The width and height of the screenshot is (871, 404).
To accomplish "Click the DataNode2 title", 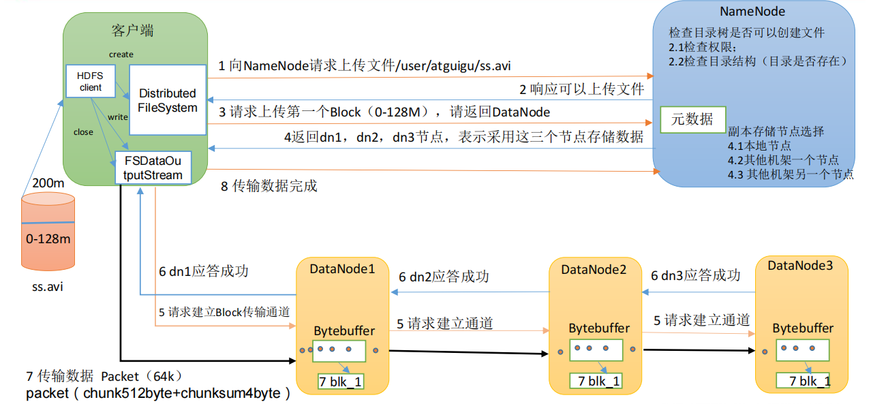I will tap(594, 269).
